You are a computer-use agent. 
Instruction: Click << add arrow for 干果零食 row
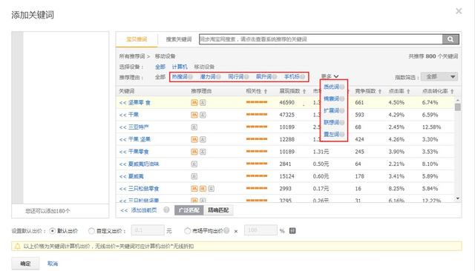coord(122,152)
